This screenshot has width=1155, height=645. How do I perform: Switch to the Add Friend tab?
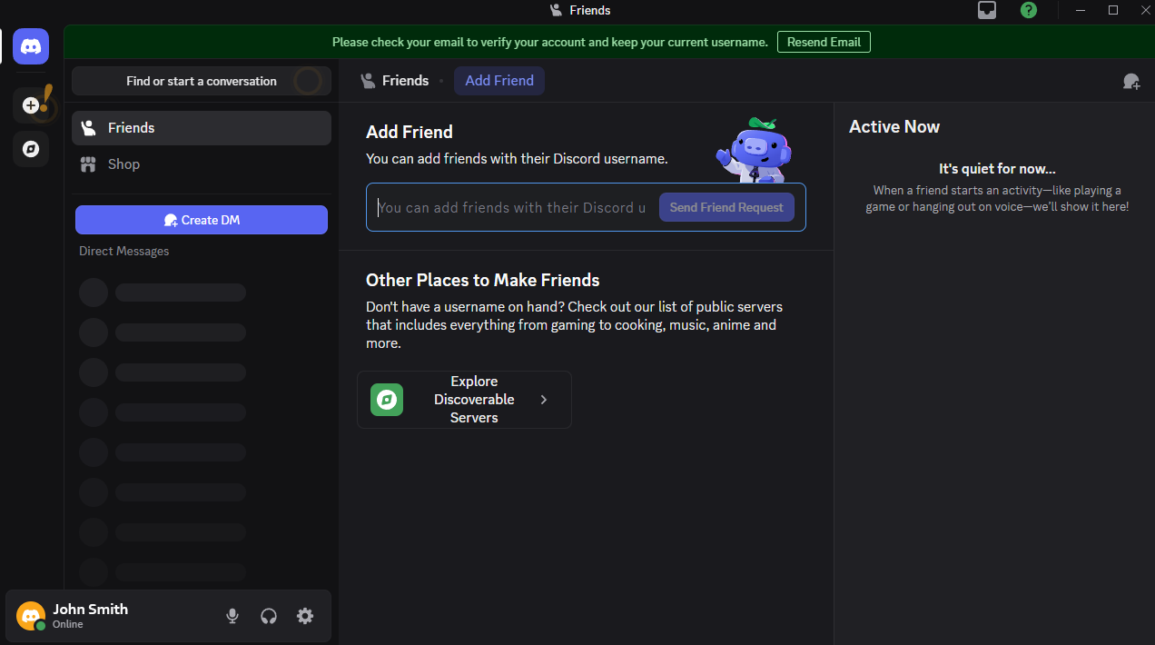(x=499, y=81)
